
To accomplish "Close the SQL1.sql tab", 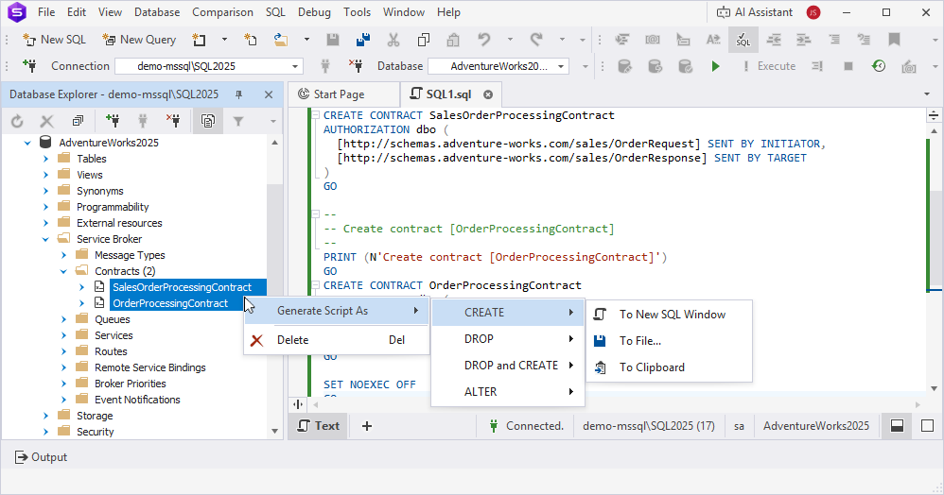I will click(x=488, y=94).
